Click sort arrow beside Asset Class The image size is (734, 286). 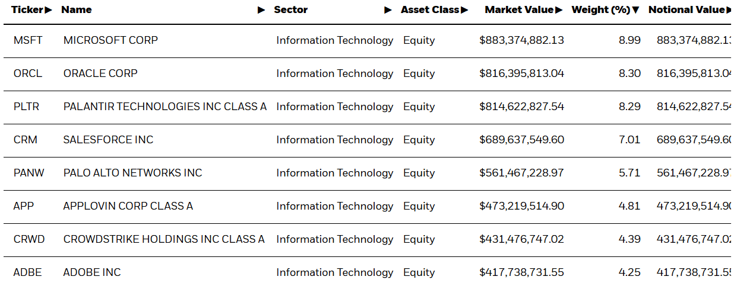click(x=464, y=10)
